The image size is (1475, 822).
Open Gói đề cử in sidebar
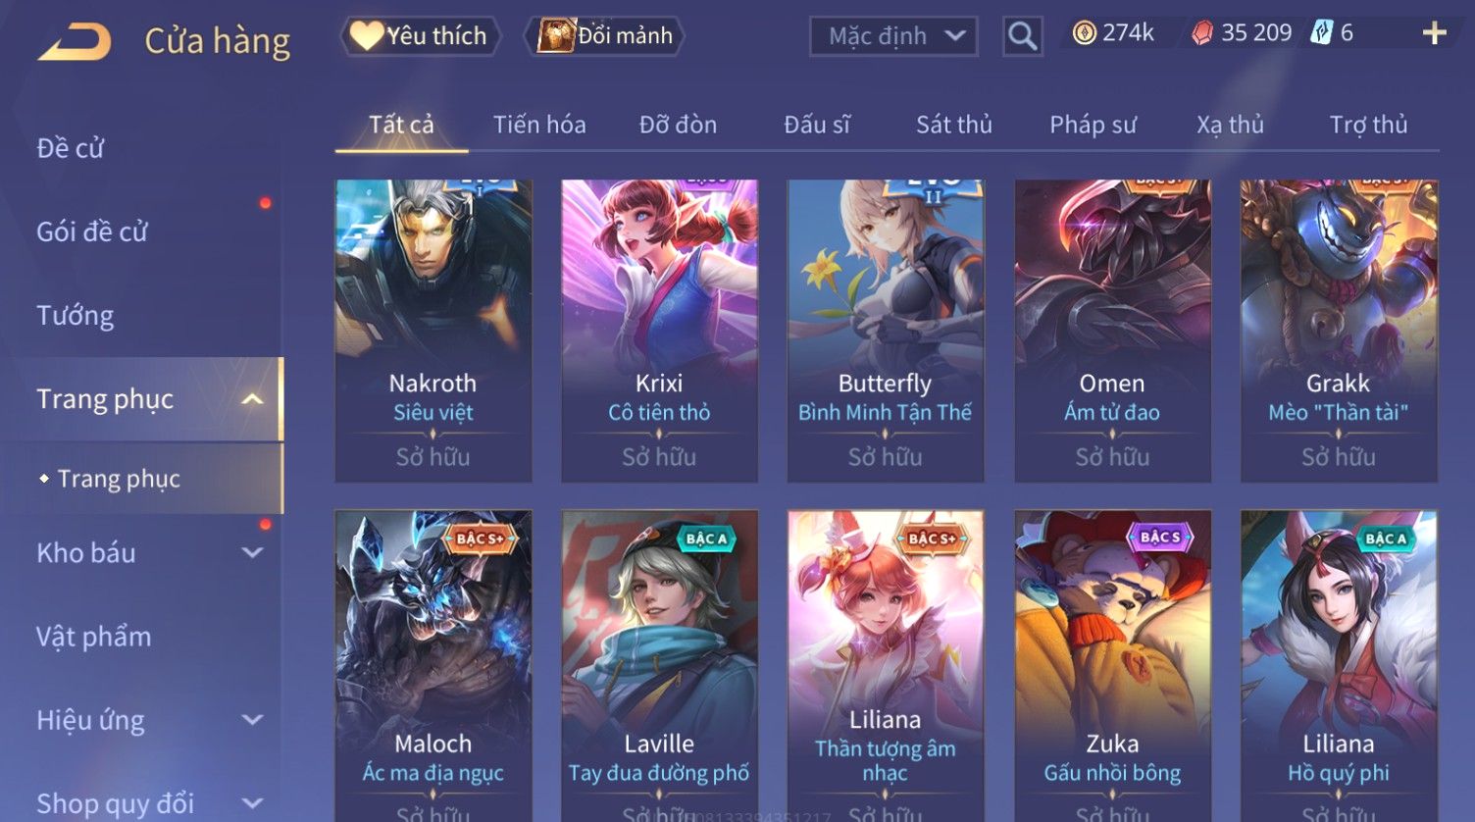coord(92,232)
